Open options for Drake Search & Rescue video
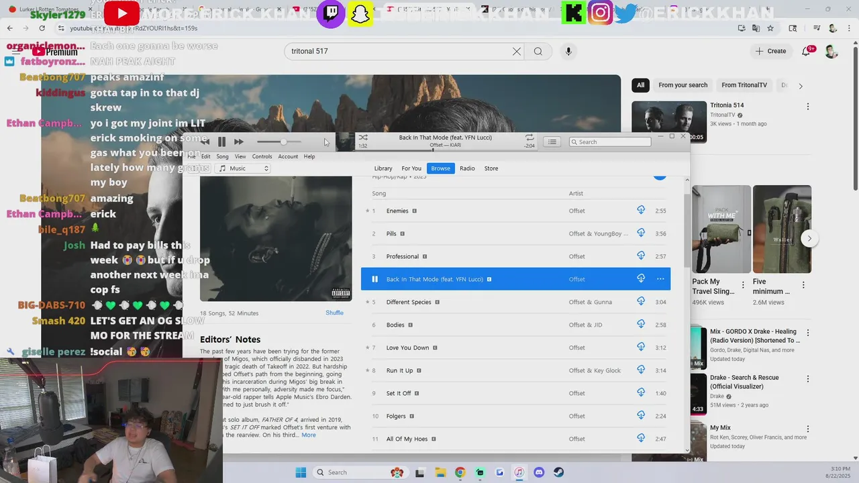Image resolution: width=859 pixels, height=483 pixels. 807,379
